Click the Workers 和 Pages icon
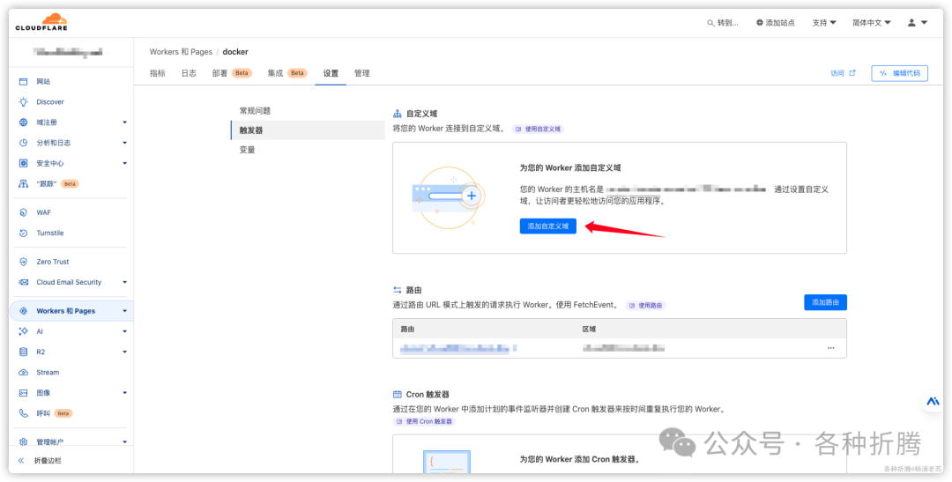The height and width of the screenshot is (482, 952). (x=24, y=311)
